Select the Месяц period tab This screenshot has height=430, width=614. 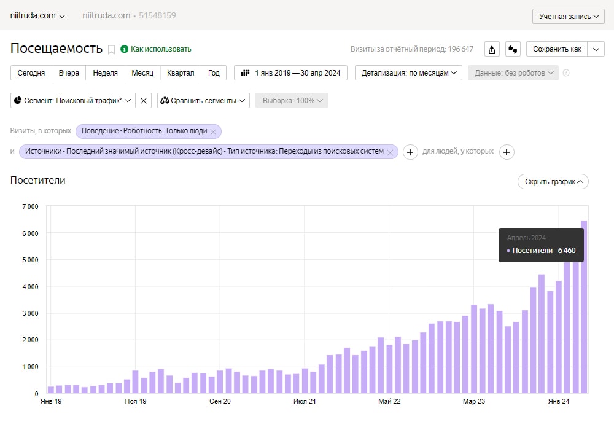pos(142,73)
